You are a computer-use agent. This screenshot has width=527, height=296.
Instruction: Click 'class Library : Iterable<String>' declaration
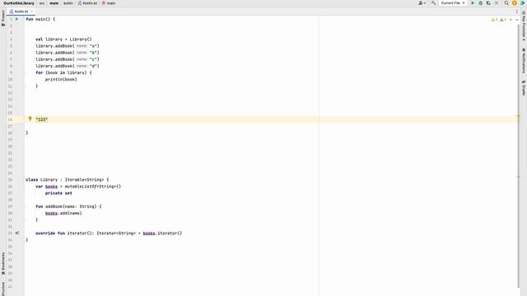tap(68, 180)
